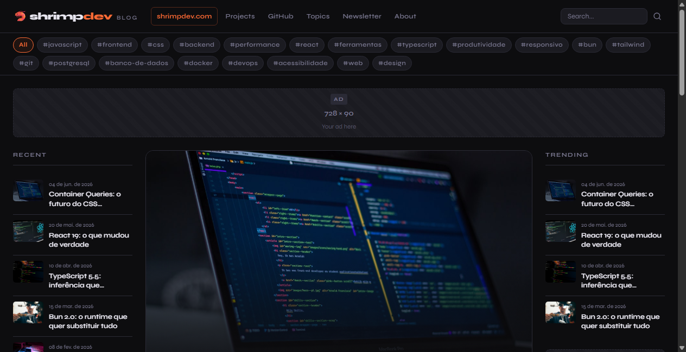Open React 19 thumbnail in Trending
The image size is (686, 352).
[x=561, y=232]
